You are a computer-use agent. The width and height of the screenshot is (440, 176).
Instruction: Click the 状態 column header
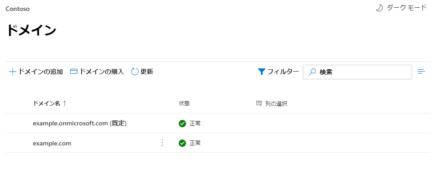(x=184, y=104)
